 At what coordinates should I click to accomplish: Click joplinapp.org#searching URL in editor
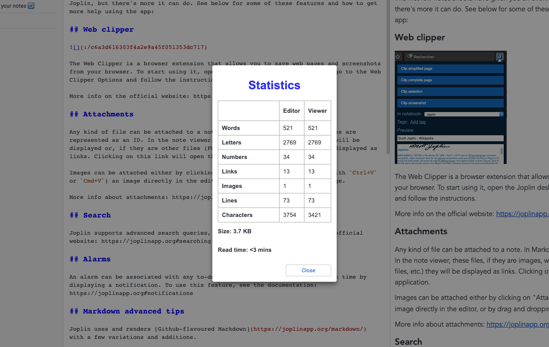(156, 241)
